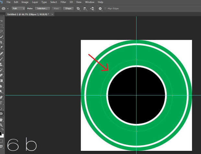Choose the Horizontal Type tool
Screen dimensions: 201x154
click(x=1, y=103)
